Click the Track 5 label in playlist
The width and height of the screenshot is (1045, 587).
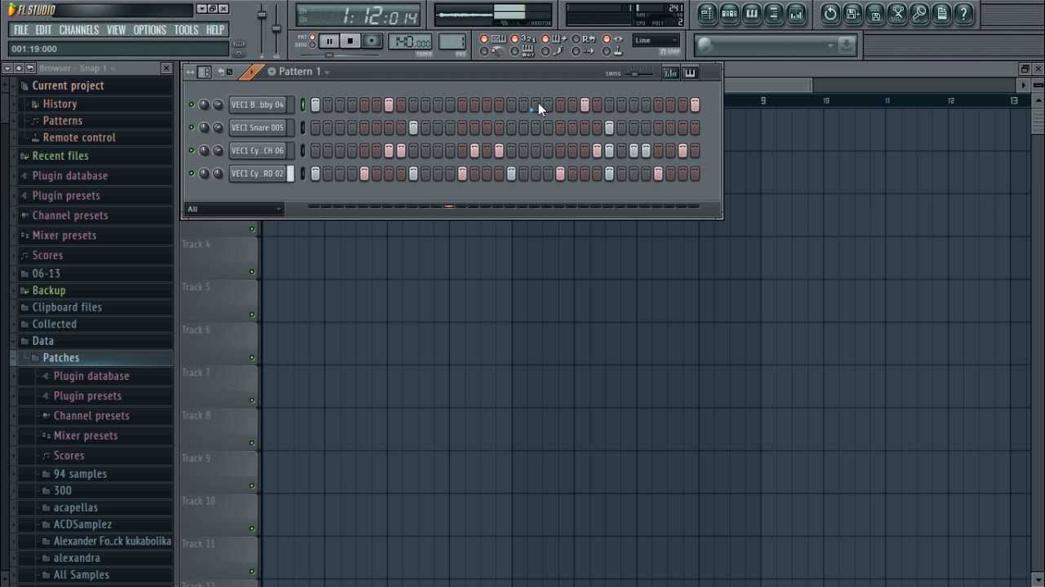[196, 287]
